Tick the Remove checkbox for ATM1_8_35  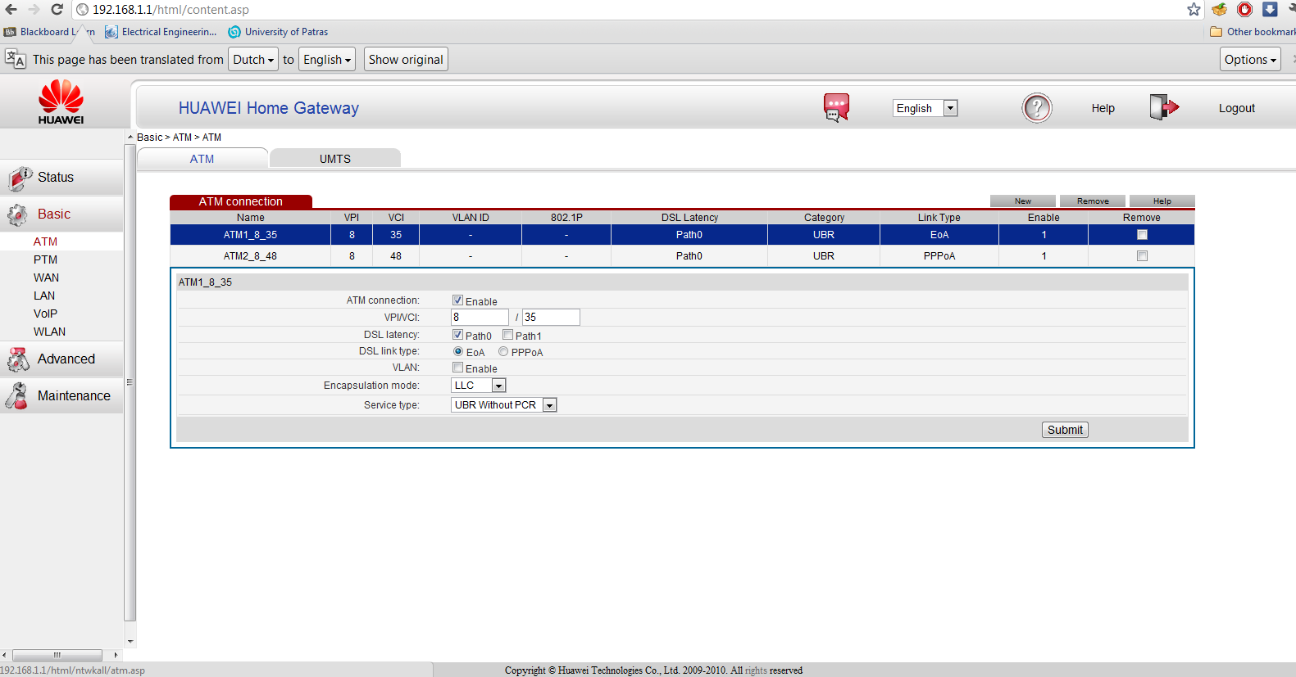[1142, 235]
